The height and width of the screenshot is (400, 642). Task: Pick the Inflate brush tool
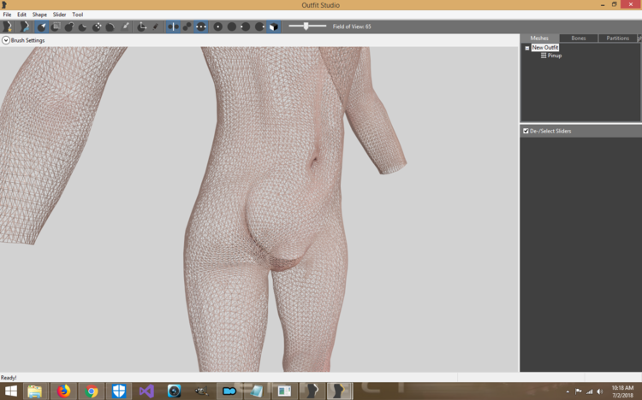point(69,26)
